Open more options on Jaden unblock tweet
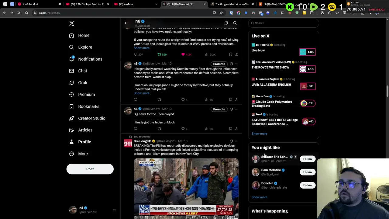 pyautogui.click(x=237, y=109)
